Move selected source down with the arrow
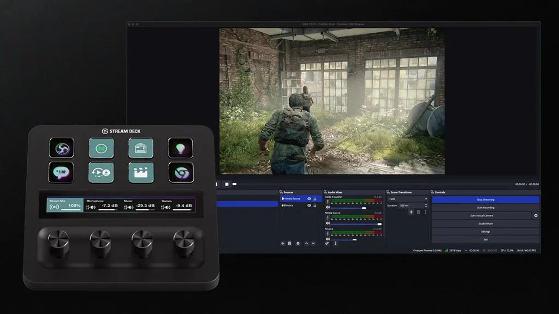This screenshot has height=314, width=559. 313,244
